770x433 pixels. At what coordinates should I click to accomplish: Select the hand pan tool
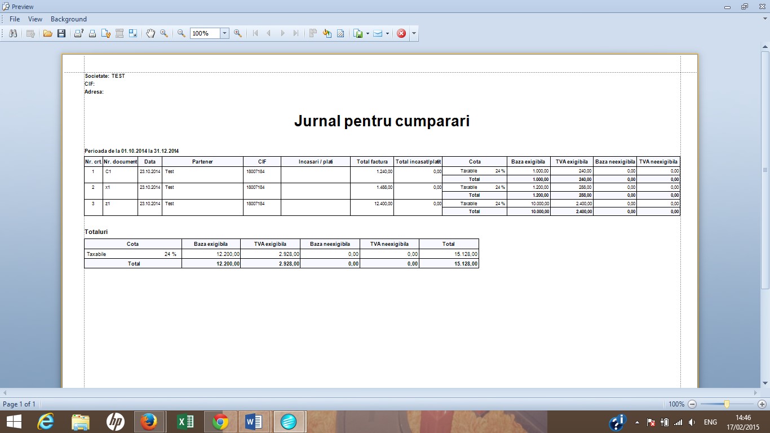pos(151,33)
